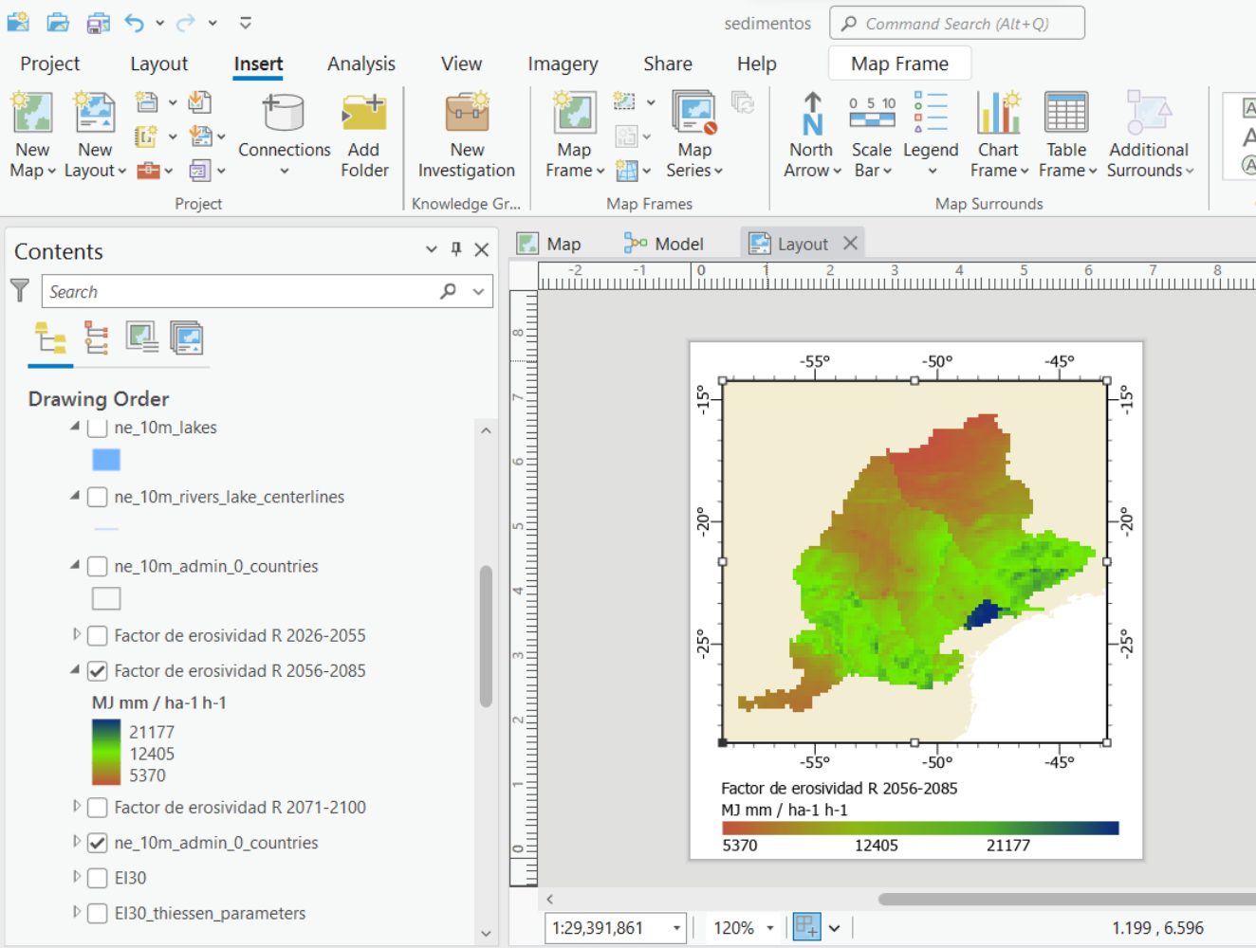
Task: Open New Investigation in Knowledge Graph
Action: pos(466,135)
